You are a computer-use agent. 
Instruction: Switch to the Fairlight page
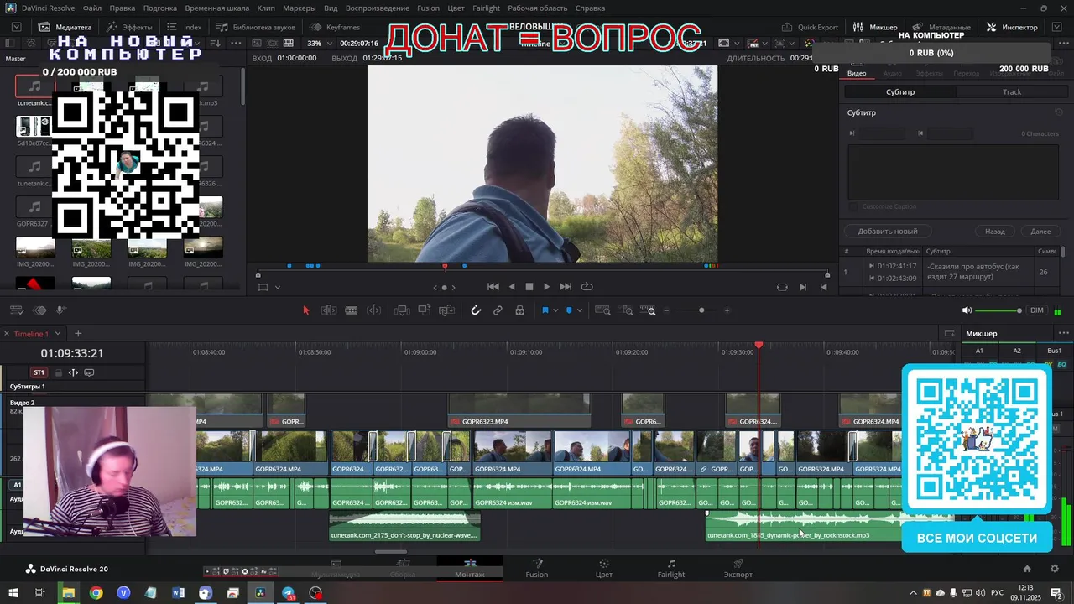[671, 569]
